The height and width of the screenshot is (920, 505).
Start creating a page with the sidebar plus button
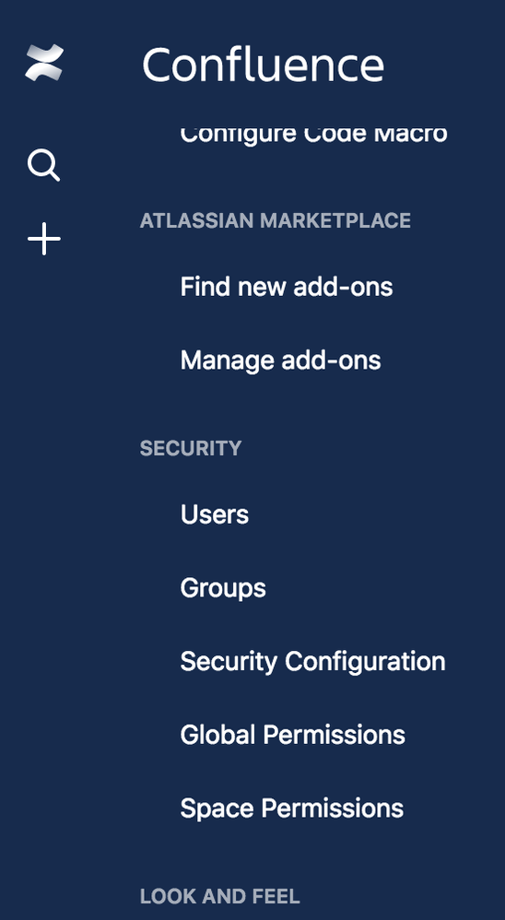point(44,239)
